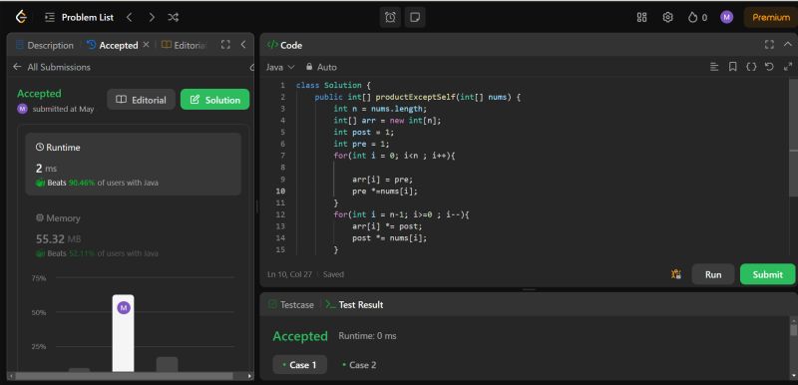Select Case 1 result

click(300, 365)
